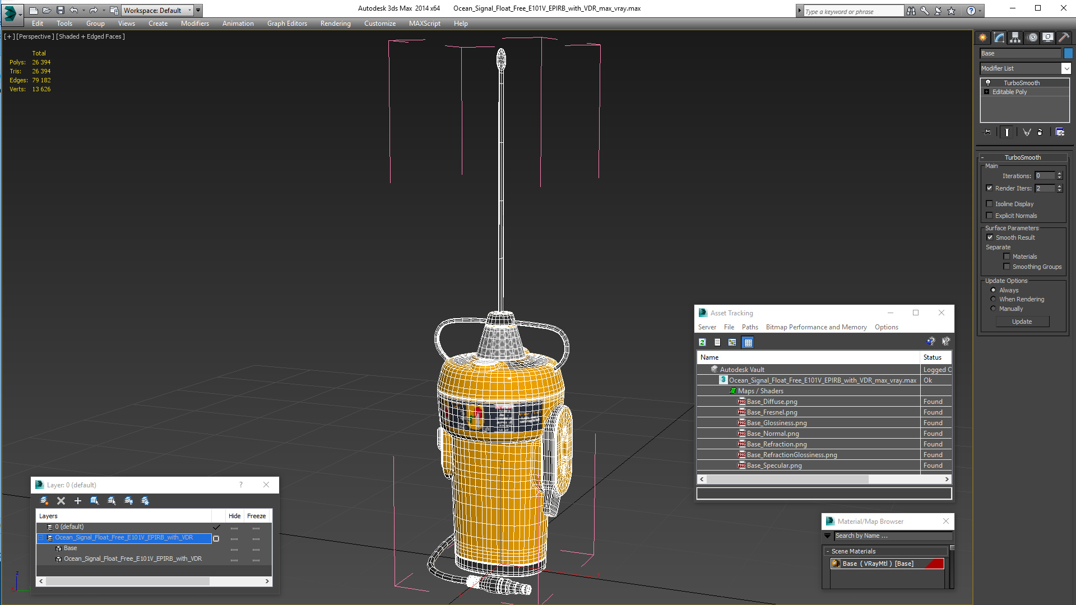Click the binoculars search icon in title bar
The width and height of the screenshot is (1076, 605).
pos(911,11)
